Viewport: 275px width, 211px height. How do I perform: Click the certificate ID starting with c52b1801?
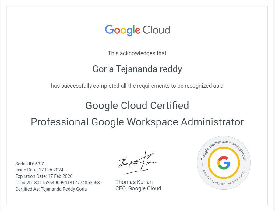point(58,183)
